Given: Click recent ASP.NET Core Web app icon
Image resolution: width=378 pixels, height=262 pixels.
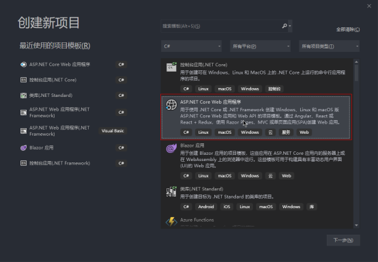Looking at the screenshot, I should point(23,64).
